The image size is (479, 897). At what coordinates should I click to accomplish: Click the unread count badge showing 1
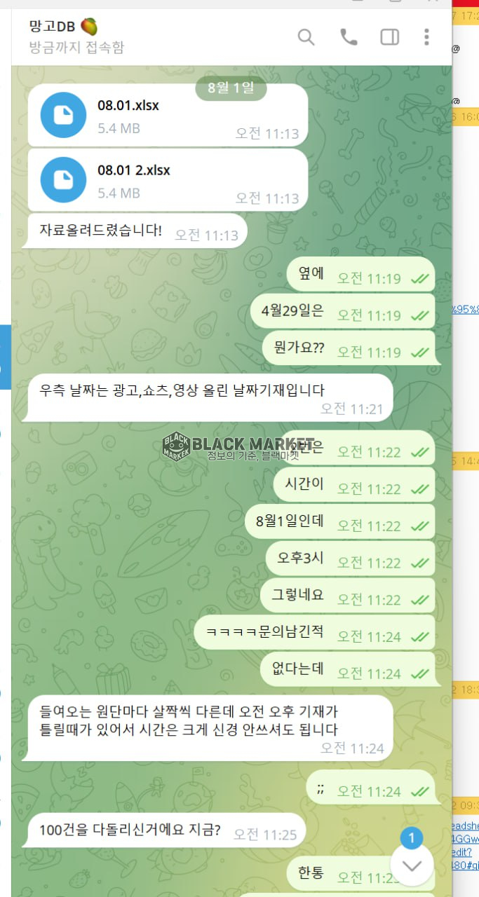pos(412,837)
